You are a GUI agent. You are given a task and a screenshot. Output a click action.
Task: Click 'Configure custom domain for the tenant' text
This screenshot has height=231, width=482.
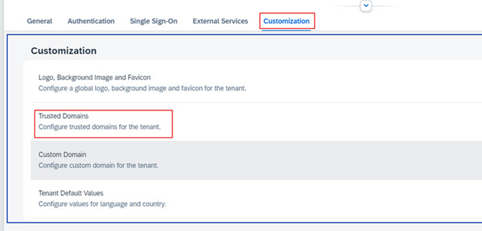[x=98, y=165]
